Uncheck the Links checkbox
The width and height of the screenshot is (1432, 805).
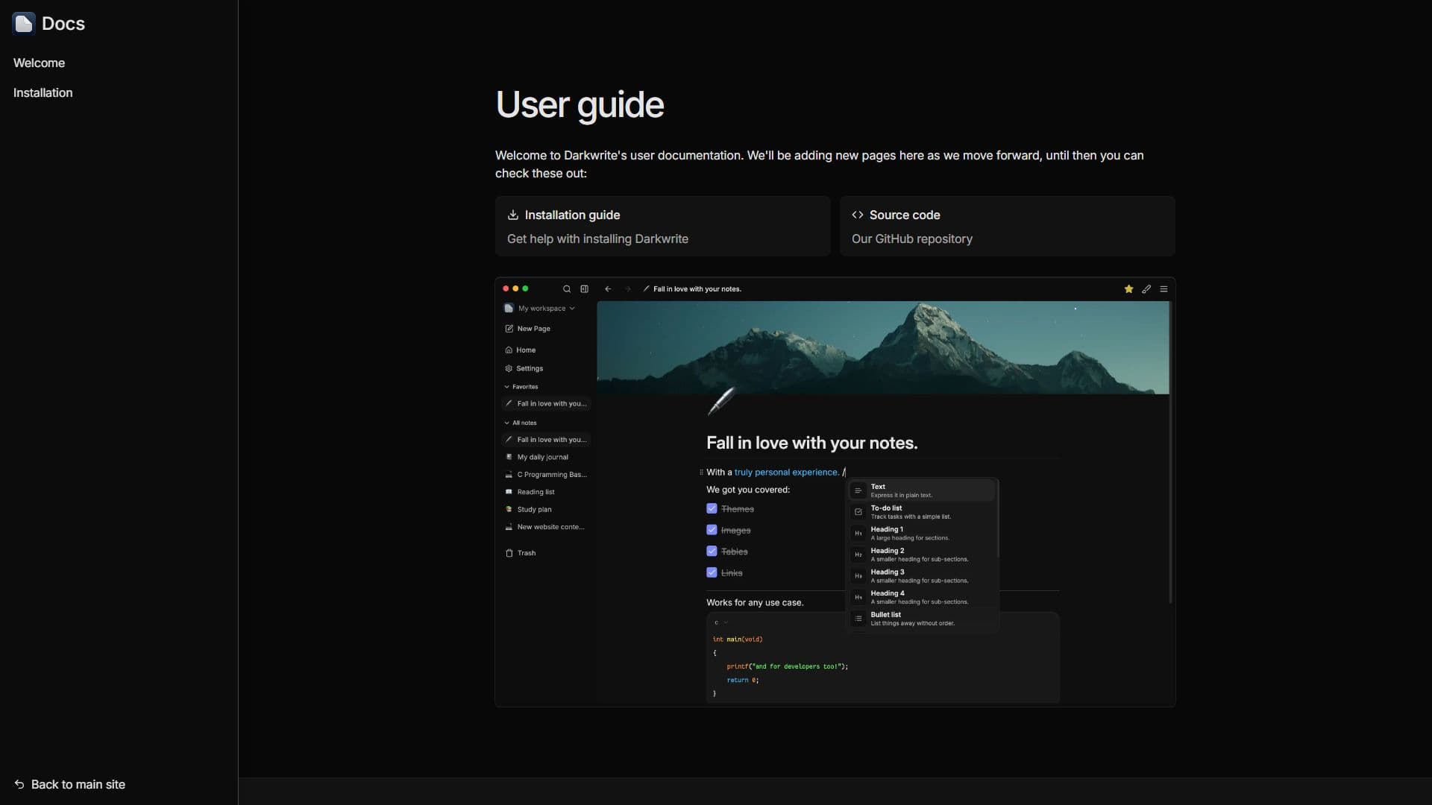pyautogui.click(x=712, y=573)
